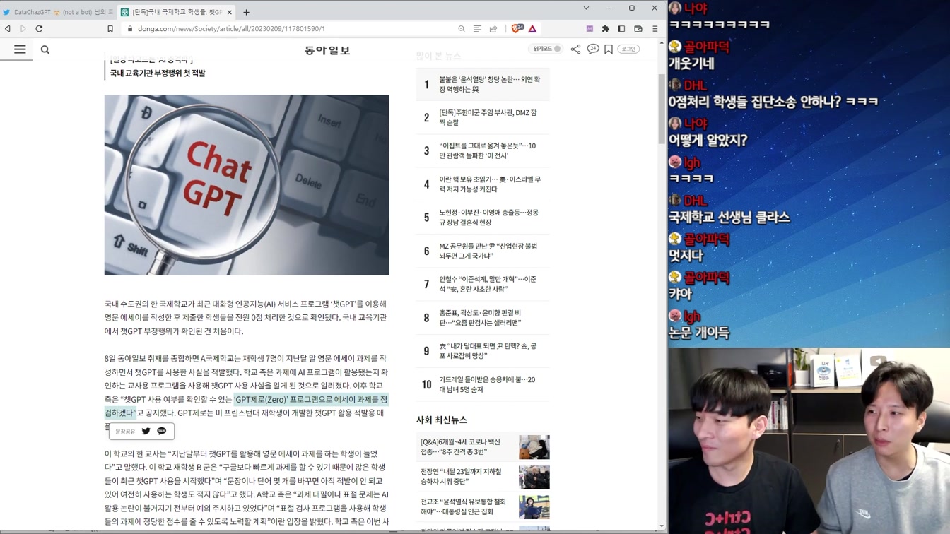Open reader mode icon in address bar

[478, 29]
